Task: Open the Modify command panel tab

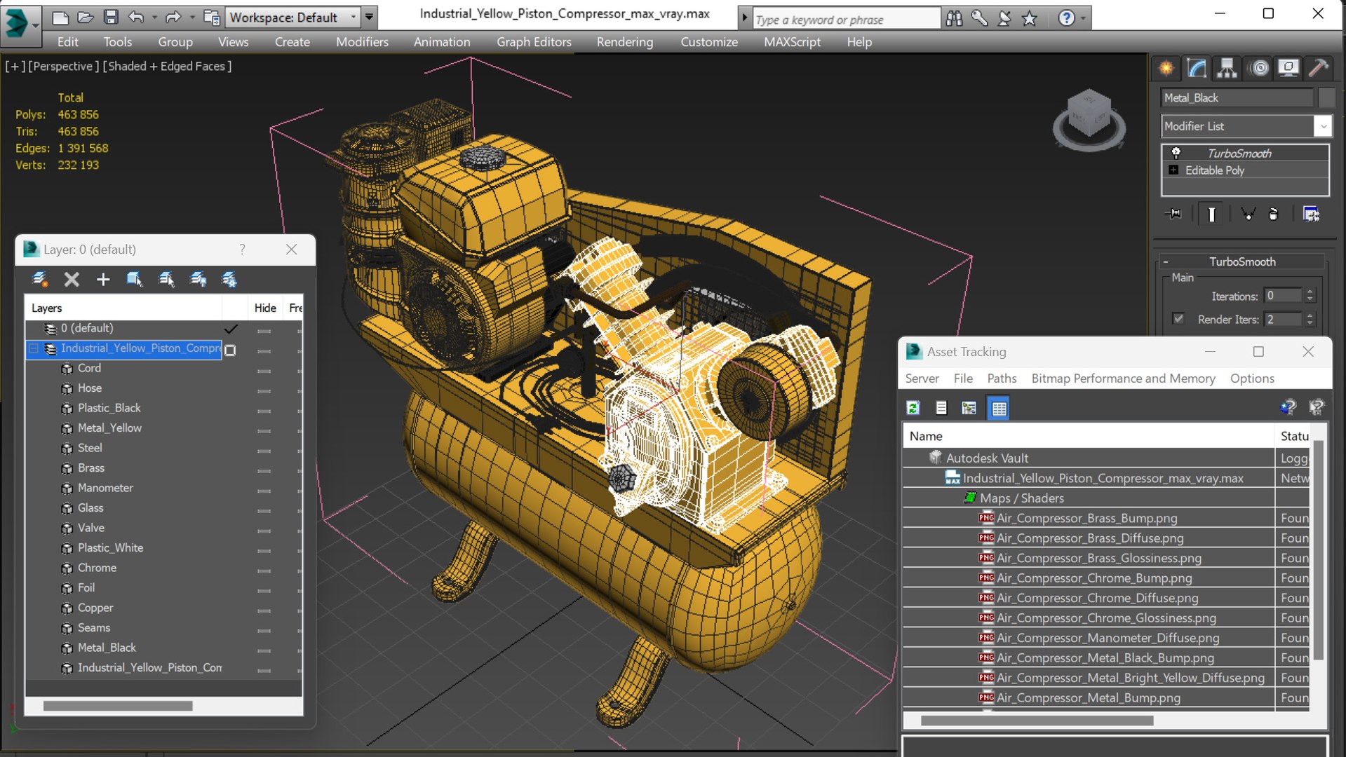Action: click(x=1197, y=68)
